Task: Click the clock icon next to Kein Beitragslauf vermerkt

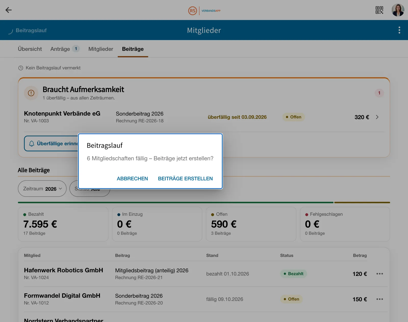Action: pyautogui.click(x=21, y=68)
